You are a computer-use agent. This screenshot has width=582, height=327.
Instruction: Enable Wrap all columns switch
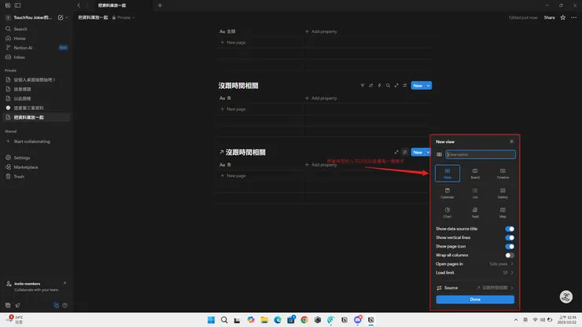pyautogui.click(x=510, y=255)
